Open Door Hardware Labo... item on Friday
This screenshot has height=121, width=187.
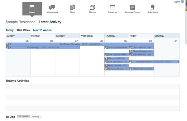click(x=141, y=48)
